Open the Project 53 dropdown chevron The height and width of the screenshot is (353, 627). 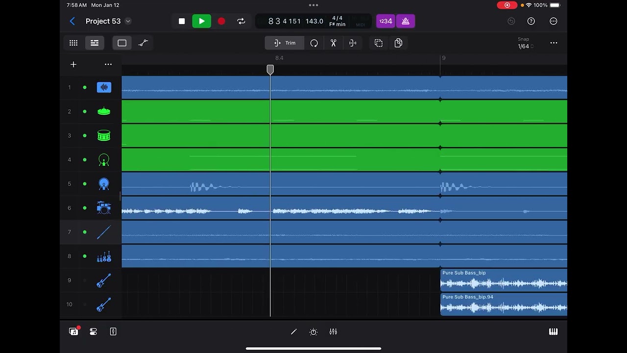click(x=128, y=21)
